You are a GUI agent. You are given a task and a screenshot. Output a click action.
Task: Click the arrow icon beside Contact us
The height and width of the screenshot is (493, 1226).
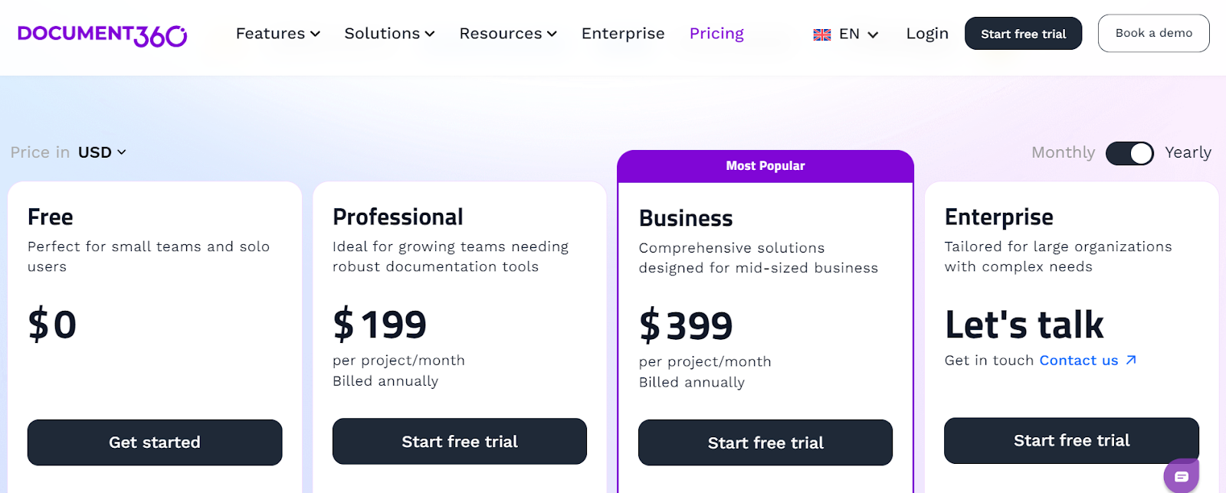tap(1131, 360)
